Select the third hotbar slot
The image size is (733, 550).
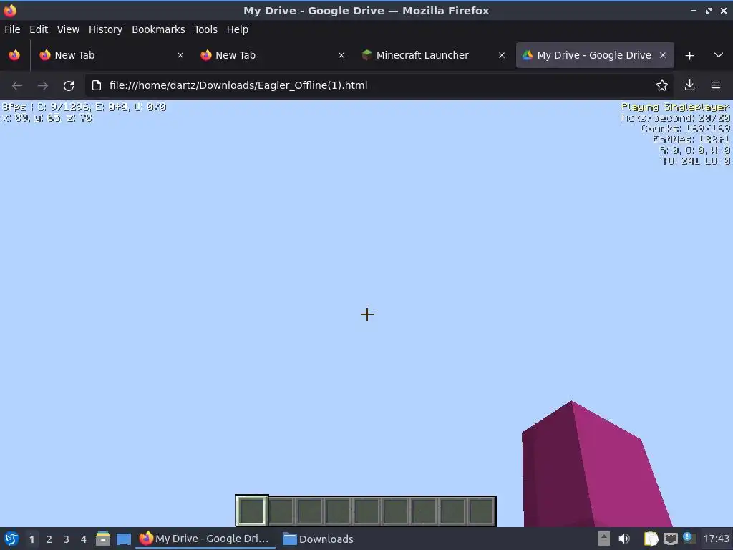(309, 511)
